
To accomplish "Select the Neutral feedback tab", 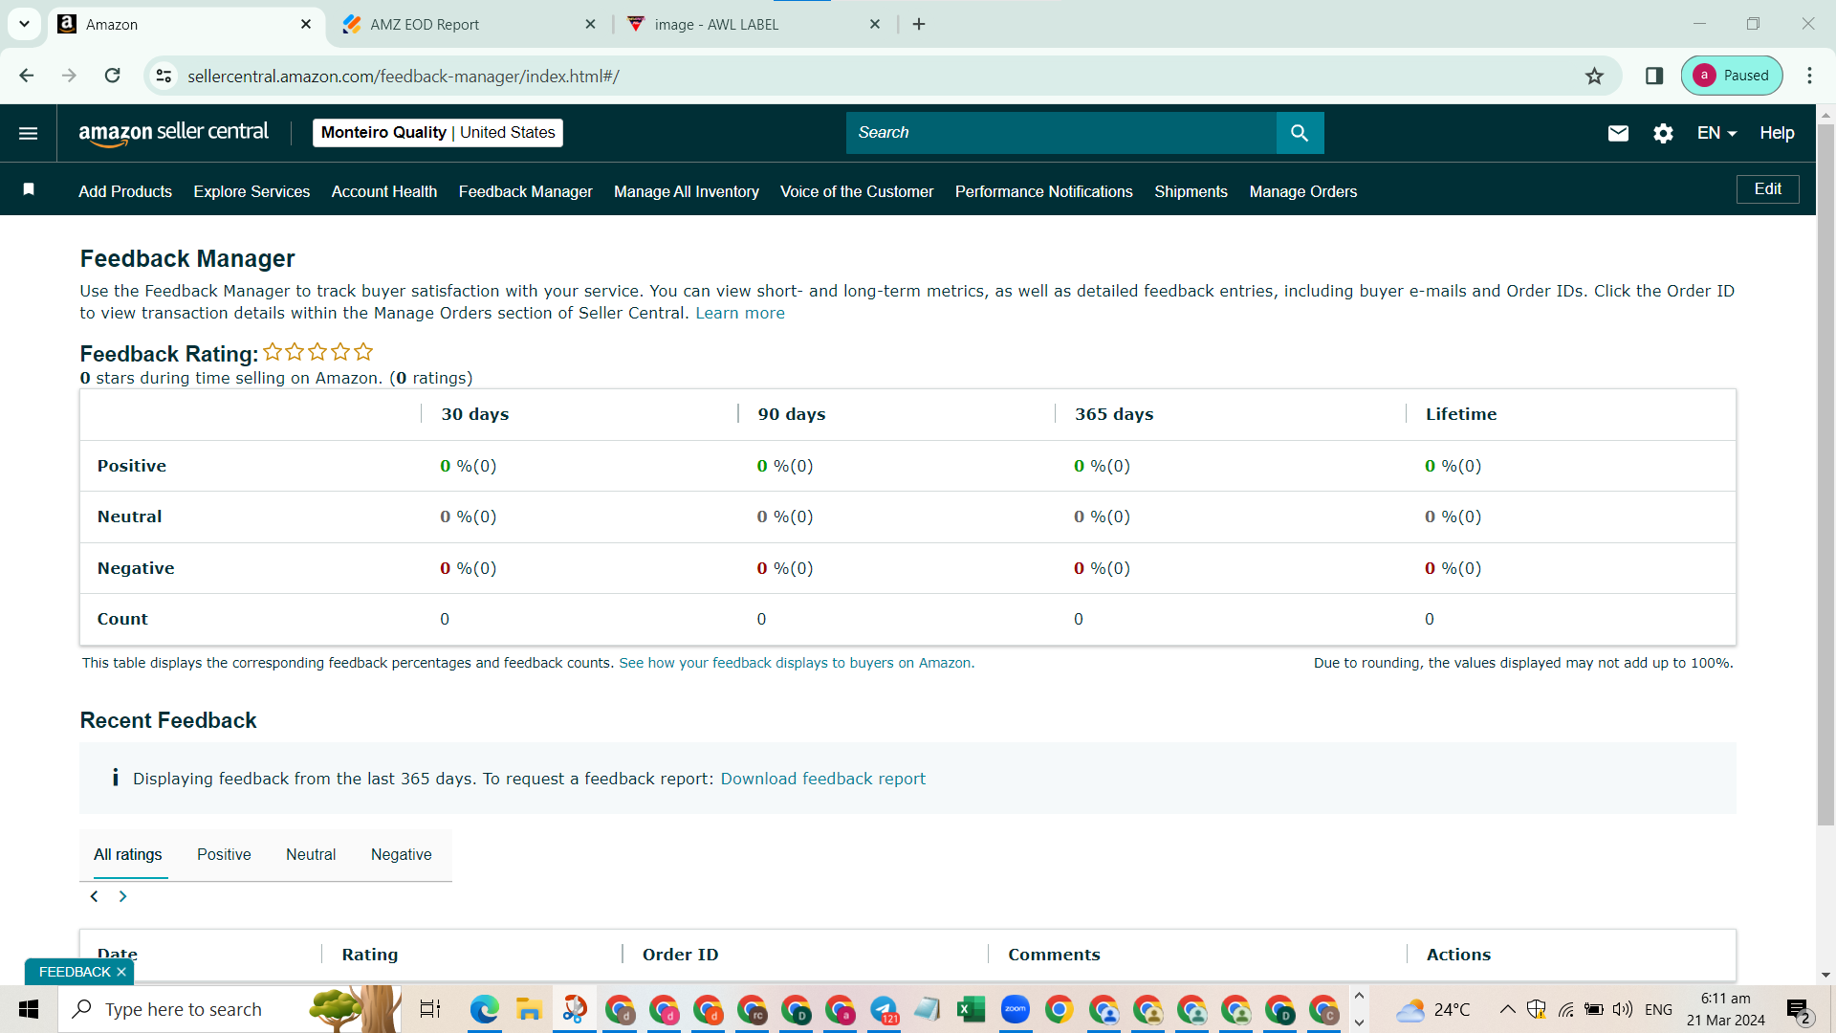I will 311,854.
